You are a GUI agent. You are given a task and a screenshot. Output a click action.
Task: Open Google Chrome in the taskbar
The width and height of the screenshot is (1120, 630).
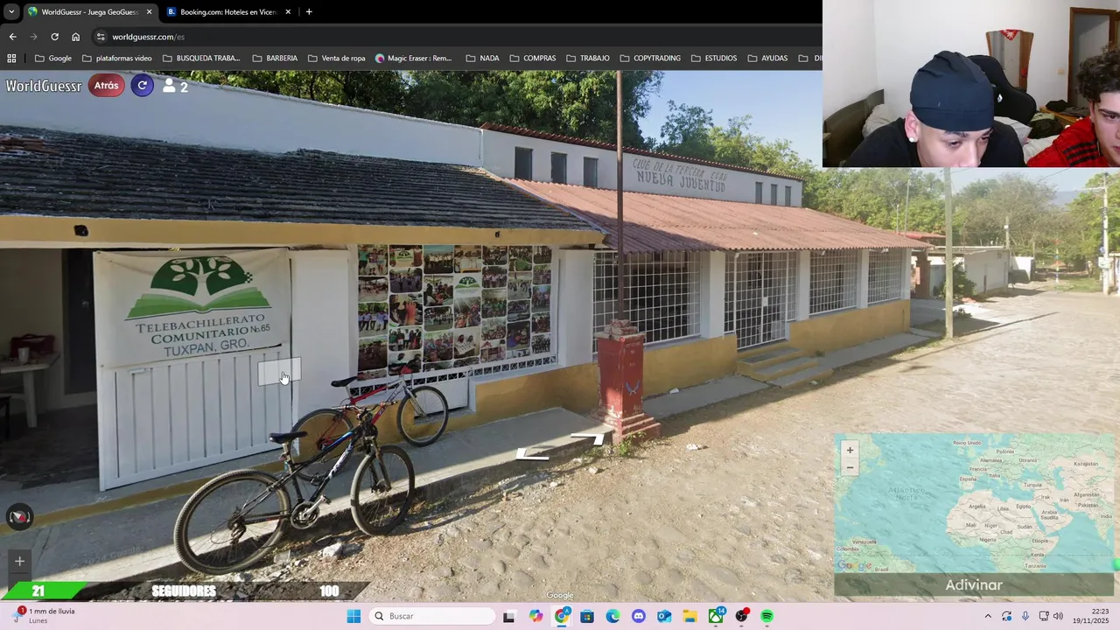coord(562,616)
